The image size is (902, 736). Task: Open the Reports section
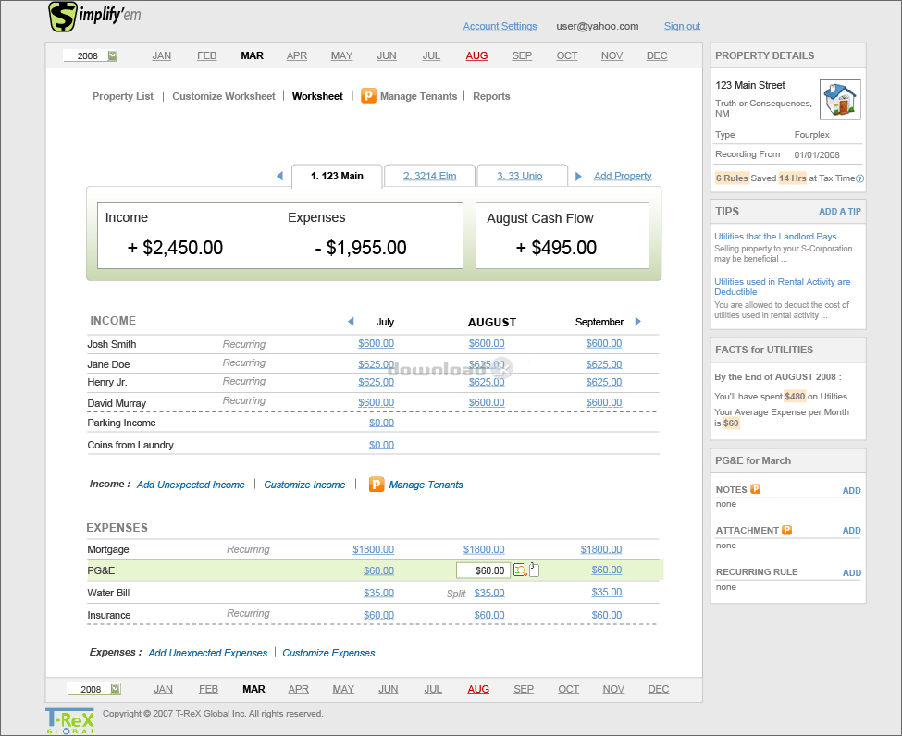491,96
